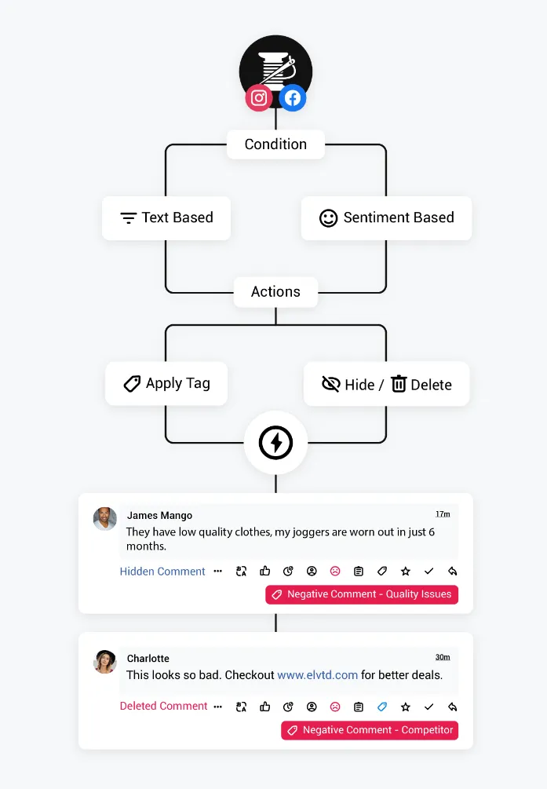Image resolution: width=547 pixels, height=789 pixels.
Task: Select the Text Based condition
Action: tap(166, 218)
